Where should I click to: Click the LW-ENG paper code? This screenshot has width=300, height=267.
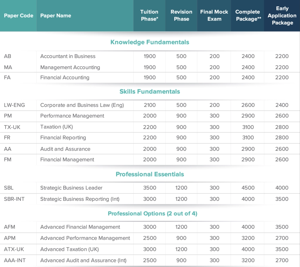pyautogui.click(x=14, y=105)
